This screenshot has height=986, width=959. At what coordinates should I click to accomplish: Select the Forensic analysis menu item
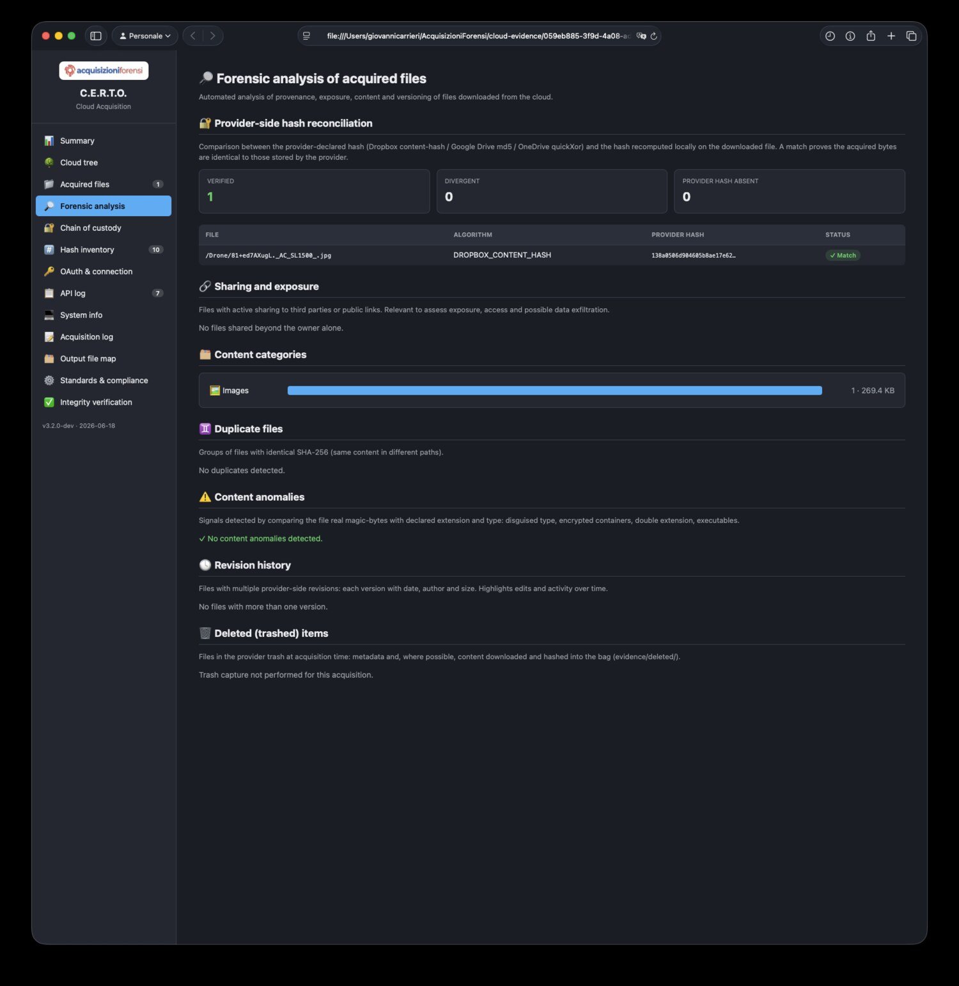[104, 206]
